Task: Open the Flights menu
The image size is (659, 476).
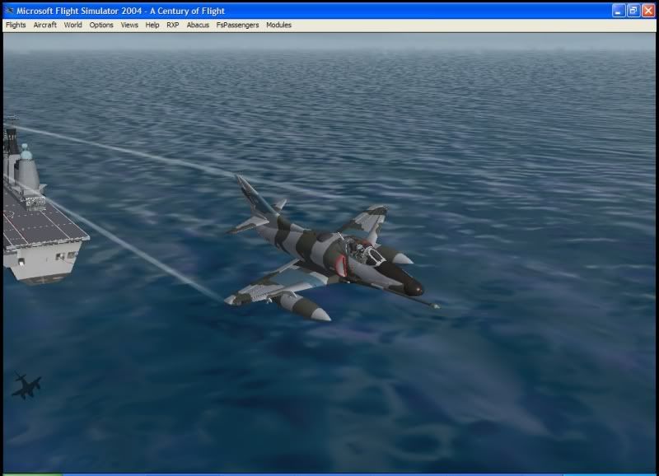Action: pyautogui.click(x=16, y=26)
